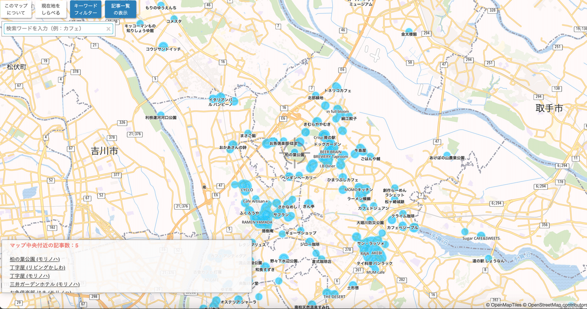Select the 大堀川防災公園 map marker
The height and width of the screenshot is (309, 587).
[x=370, y=220]
